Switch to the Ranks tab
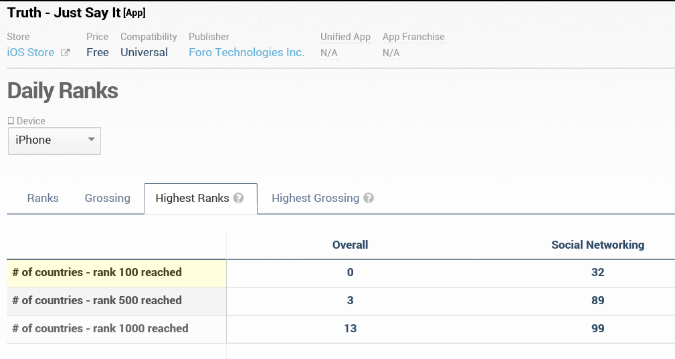The image size is (675, 359). (43, 198)
